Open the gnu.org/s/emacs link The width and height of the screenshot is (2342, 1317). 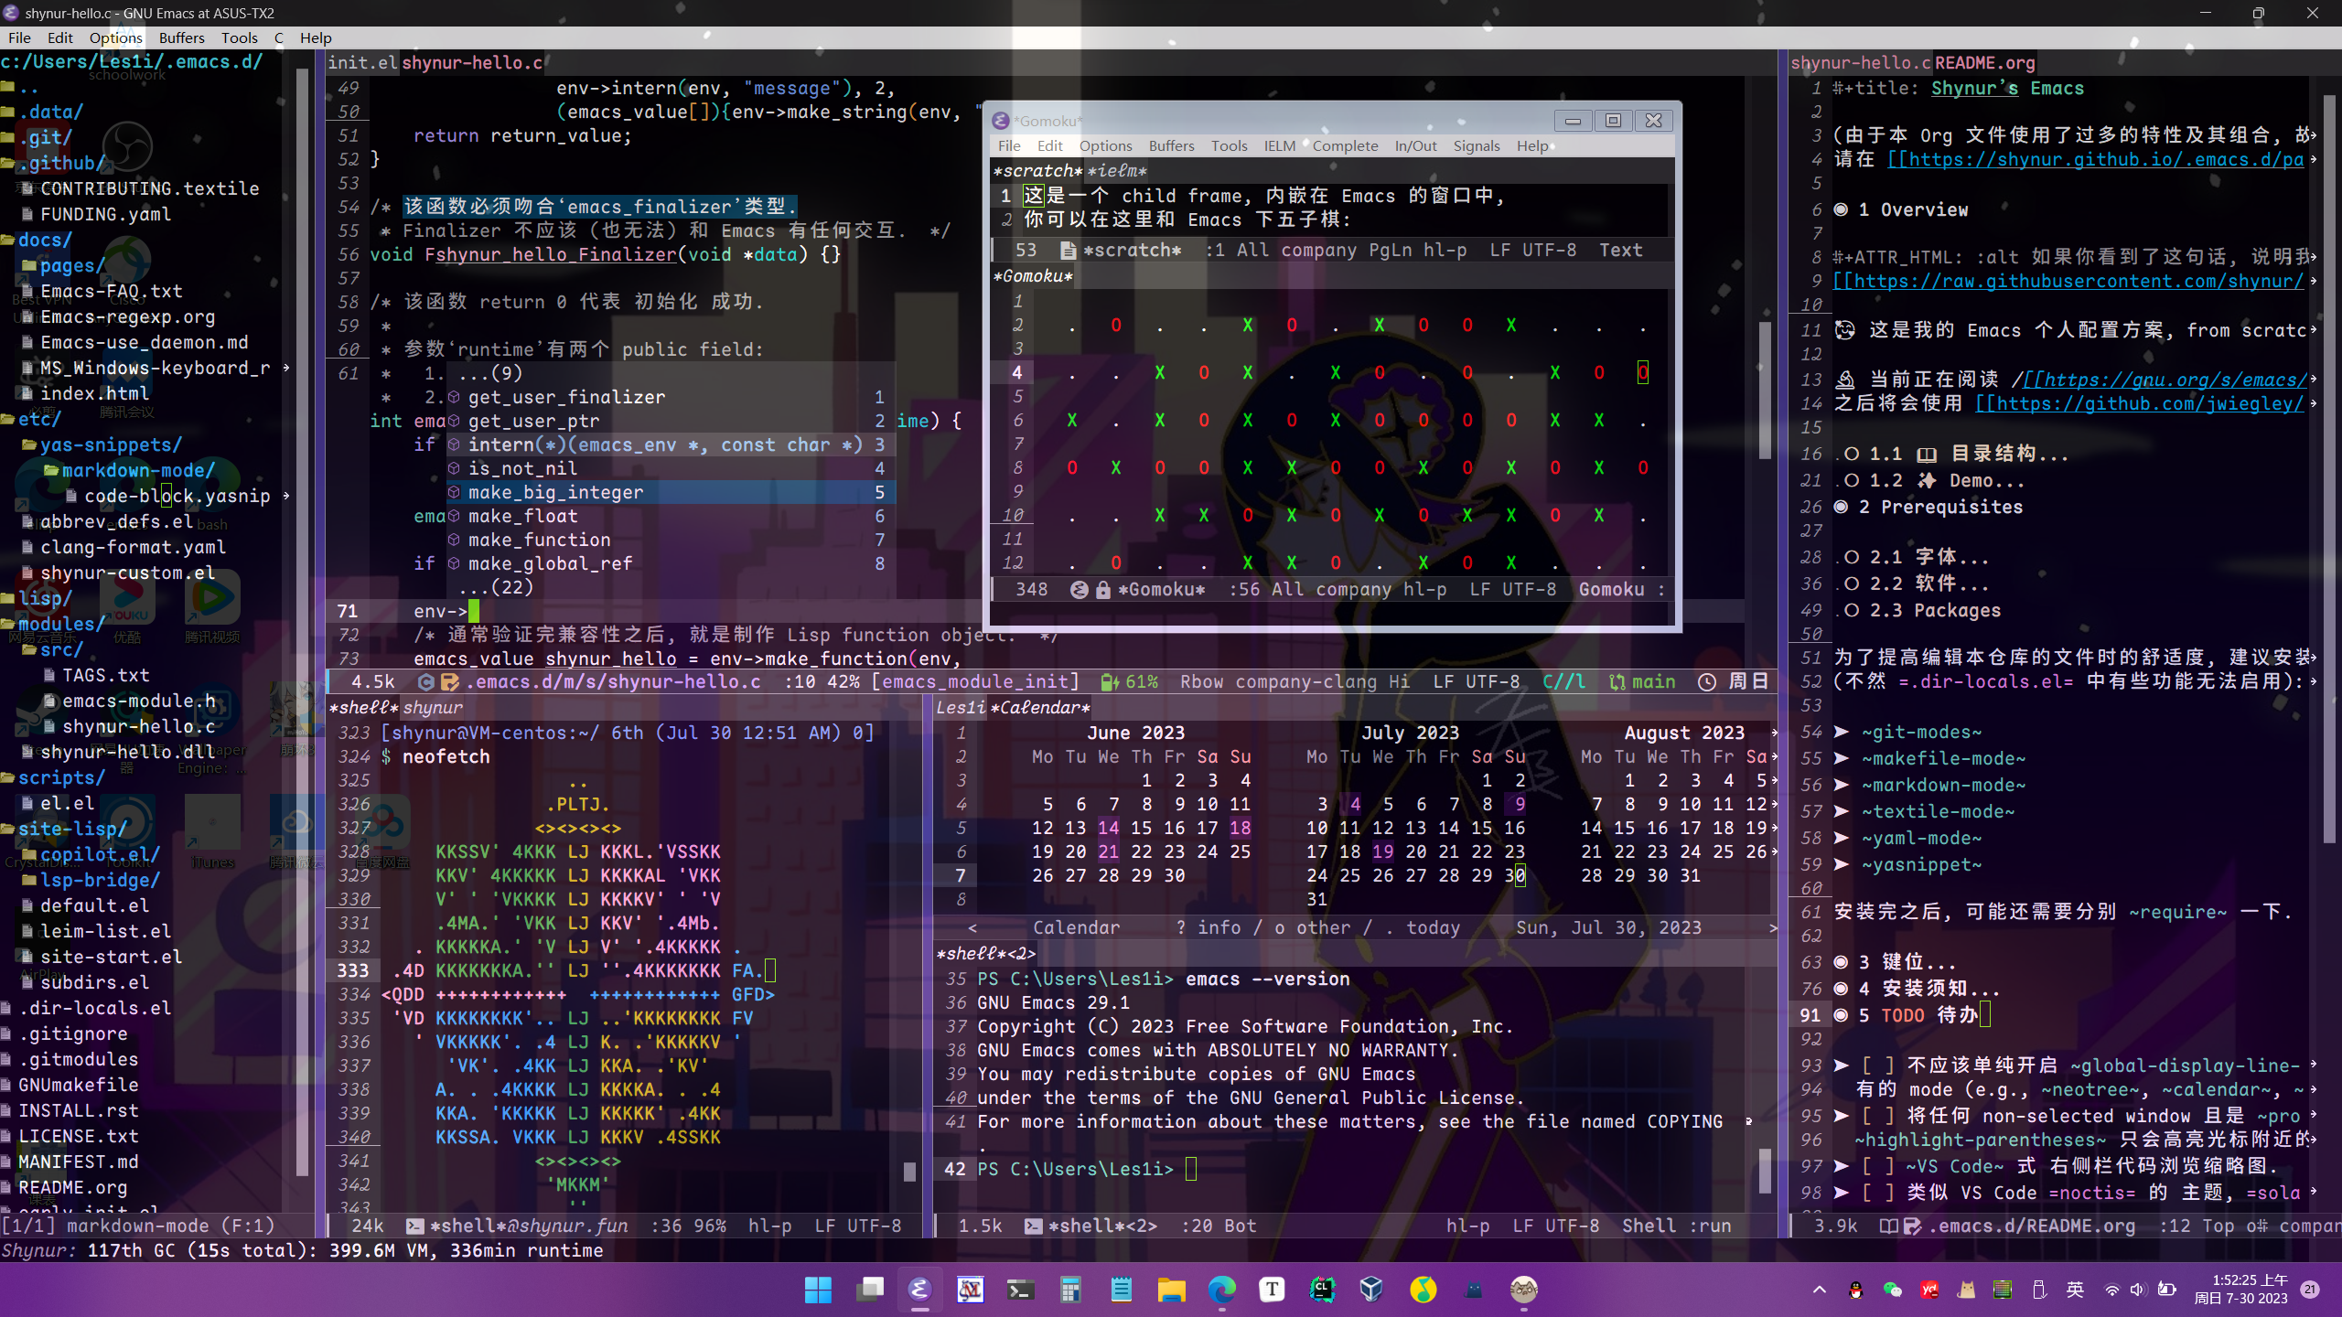point(2165,380)
